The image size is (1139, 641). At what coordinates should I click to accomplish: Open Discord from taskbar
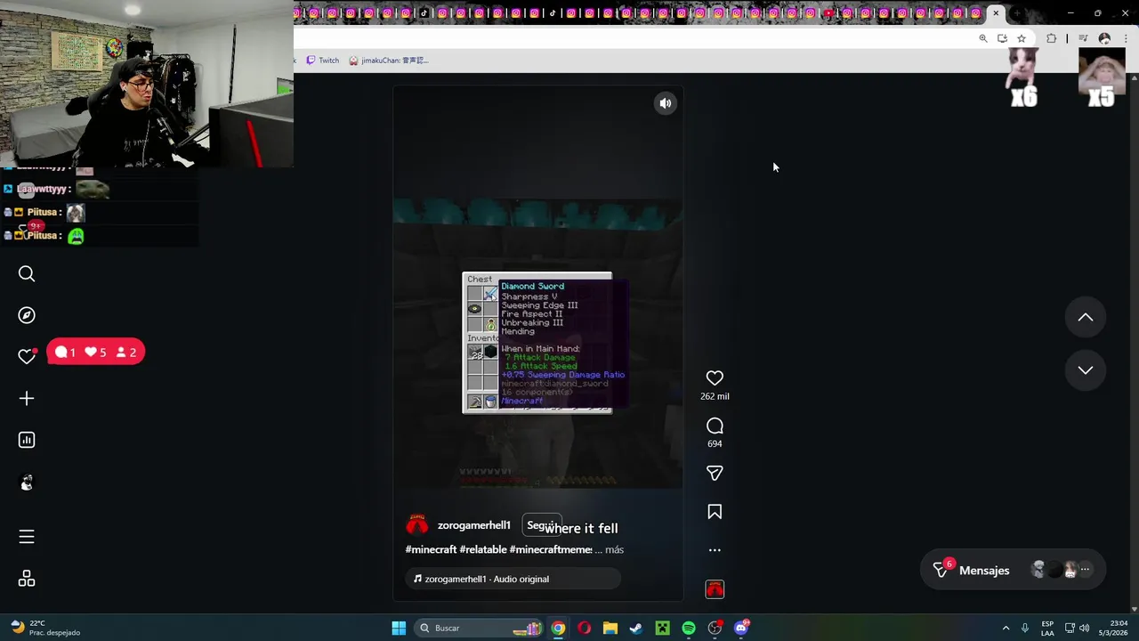pyautogui.click(x=741, y=628)
